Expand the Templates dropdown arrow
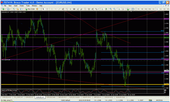 [x=135, y=9]
